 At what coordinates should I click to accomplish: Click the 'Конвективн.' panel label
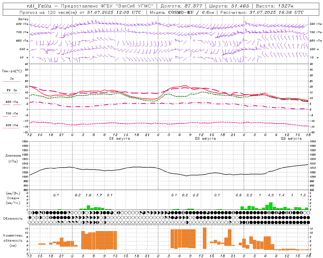click(13, 236)
